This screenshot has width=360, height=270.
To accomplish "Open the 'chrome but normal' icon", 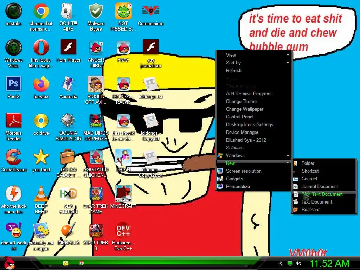I will click(41, 11).
